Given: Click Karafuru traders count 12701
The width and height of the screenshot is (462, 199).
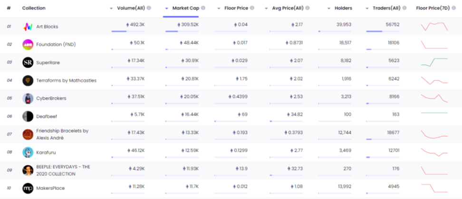Looking at the screenshot, I should coord(394,151).
